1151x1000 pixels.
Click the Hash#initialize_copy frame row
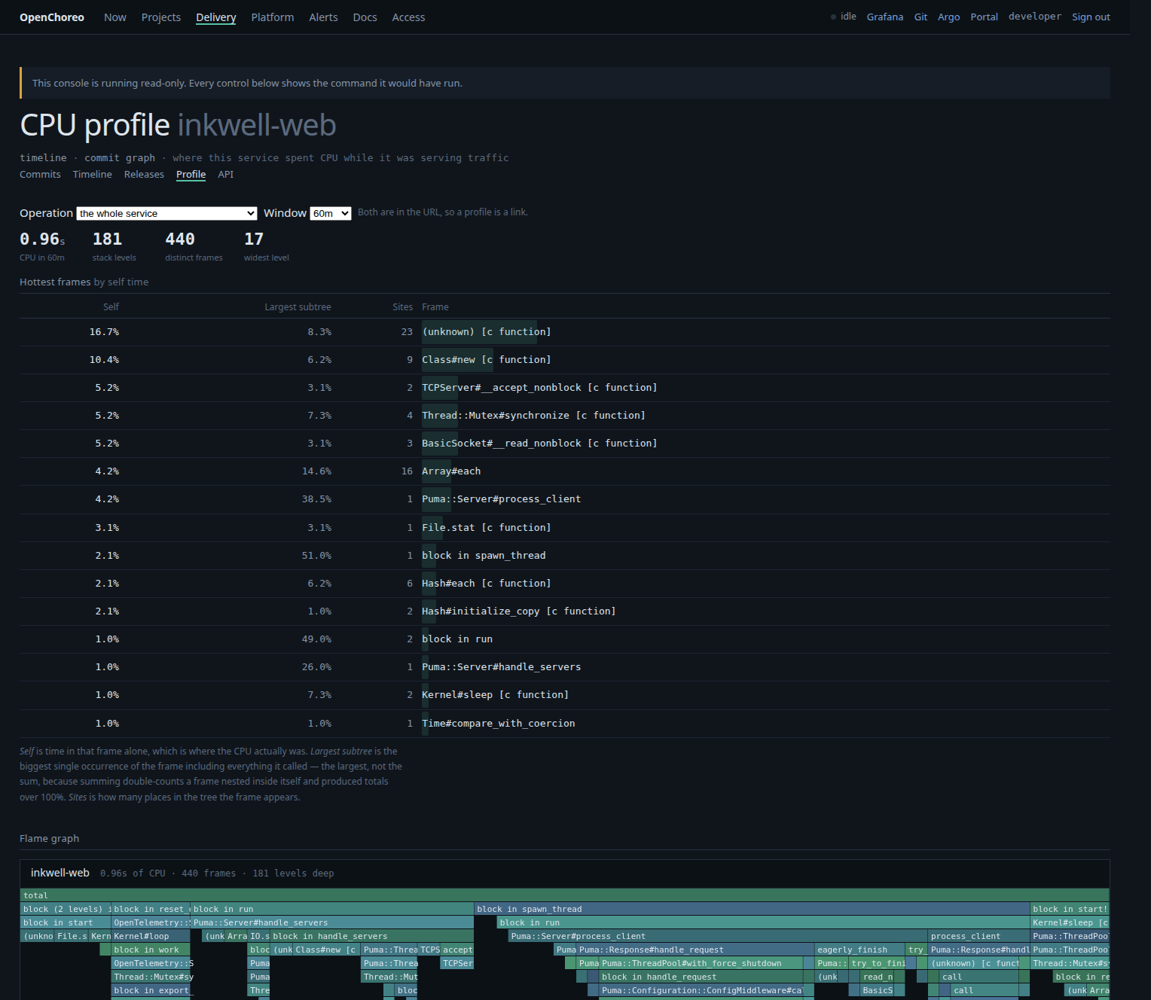point(565,611)
